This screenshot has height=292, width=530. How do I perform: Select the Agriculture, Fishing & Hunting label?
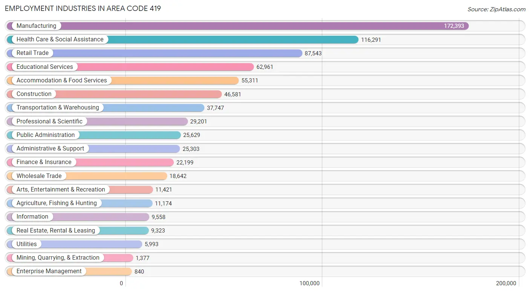[57, 203]
